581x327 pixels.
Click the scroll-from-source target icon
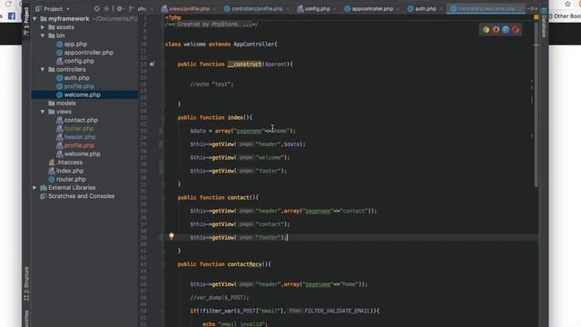[97, 8]
